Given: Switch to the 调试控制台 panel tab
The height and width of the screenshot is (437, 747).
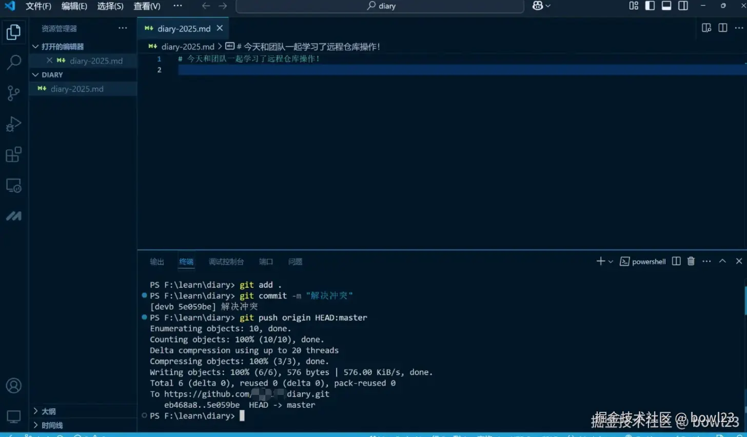Looking at the screenshot, I should (226, 262).
